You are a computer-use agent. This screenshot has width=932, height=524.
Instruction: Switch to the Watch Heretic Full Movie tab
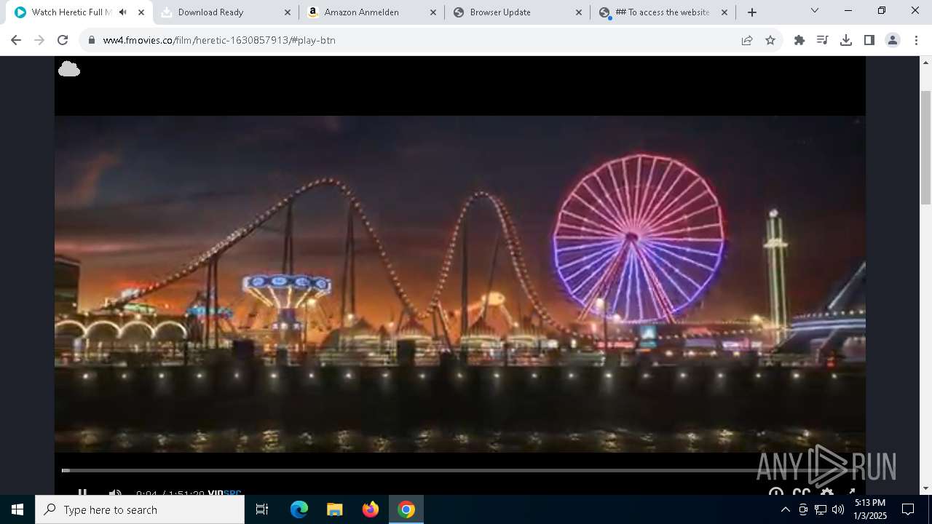click(x=71, y=12)
